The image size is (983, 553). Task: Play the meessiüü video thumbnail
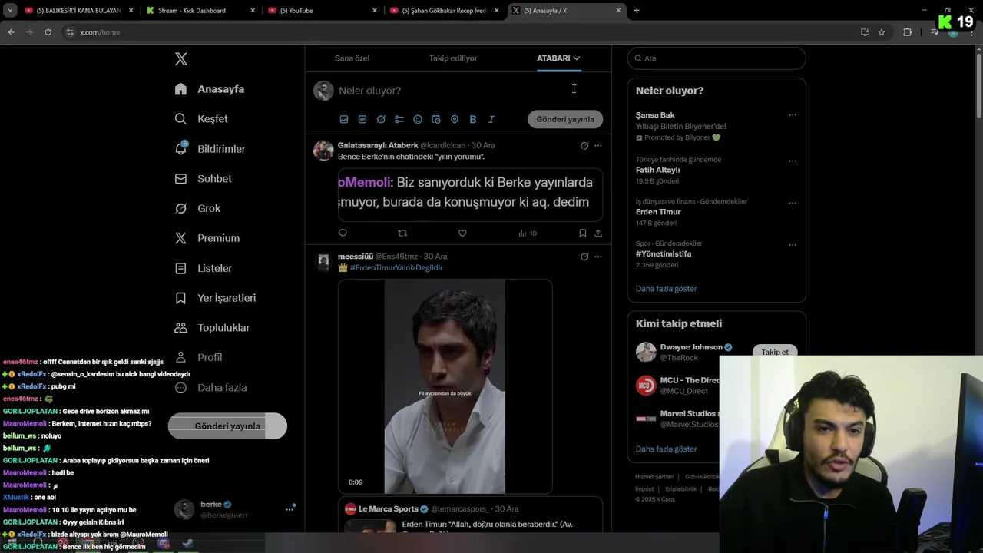(445, 386)
